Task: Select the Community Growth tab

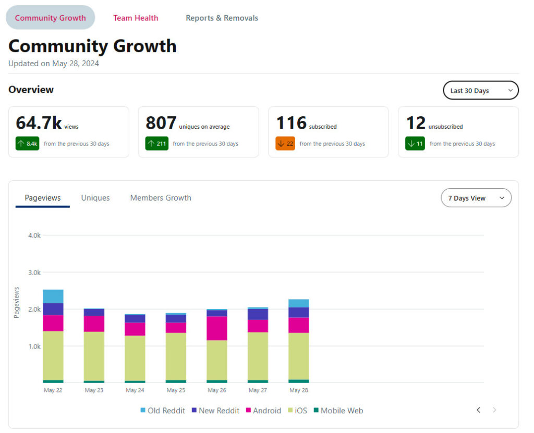Action: coord(50,18)
